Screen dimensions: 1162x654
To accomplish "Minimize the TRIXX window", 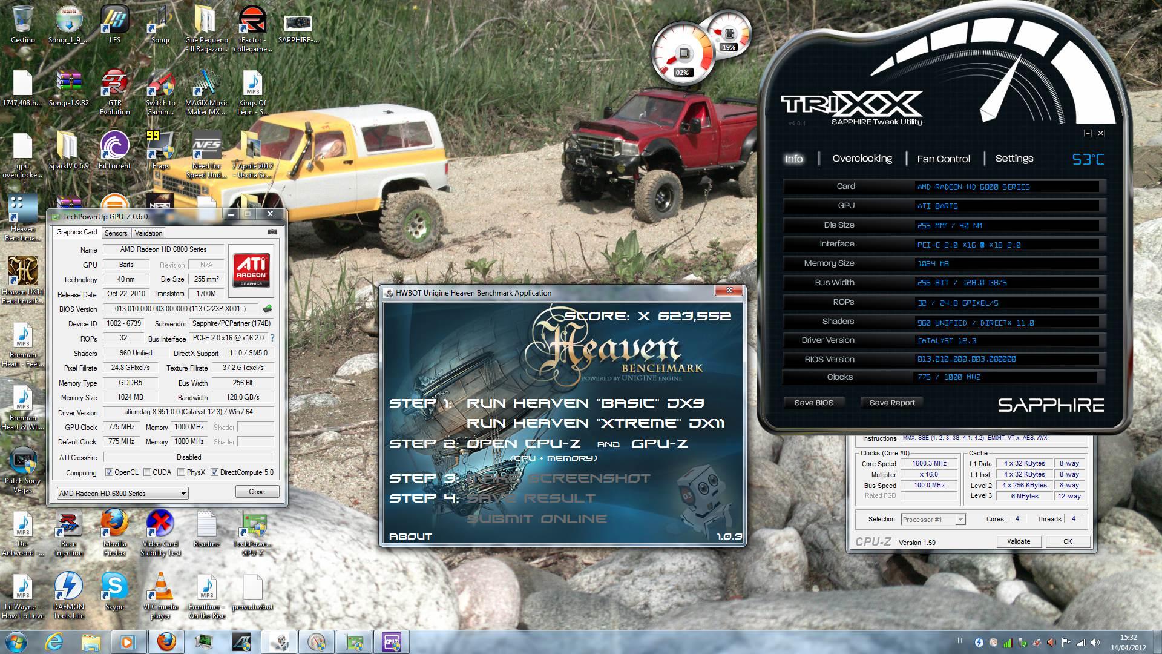I will click(1088, 133).
